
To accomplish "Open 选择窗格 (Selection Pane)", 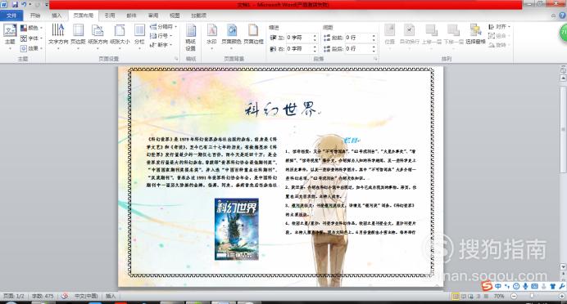I will point(475,34).
